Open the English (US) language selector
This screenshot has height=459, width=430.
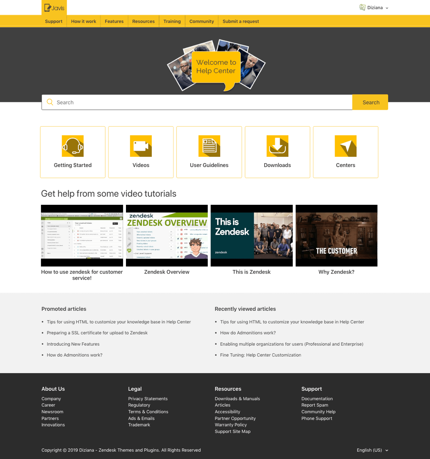point(372,450)
